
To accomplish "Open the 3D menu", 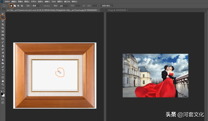I will click(54, 2).
